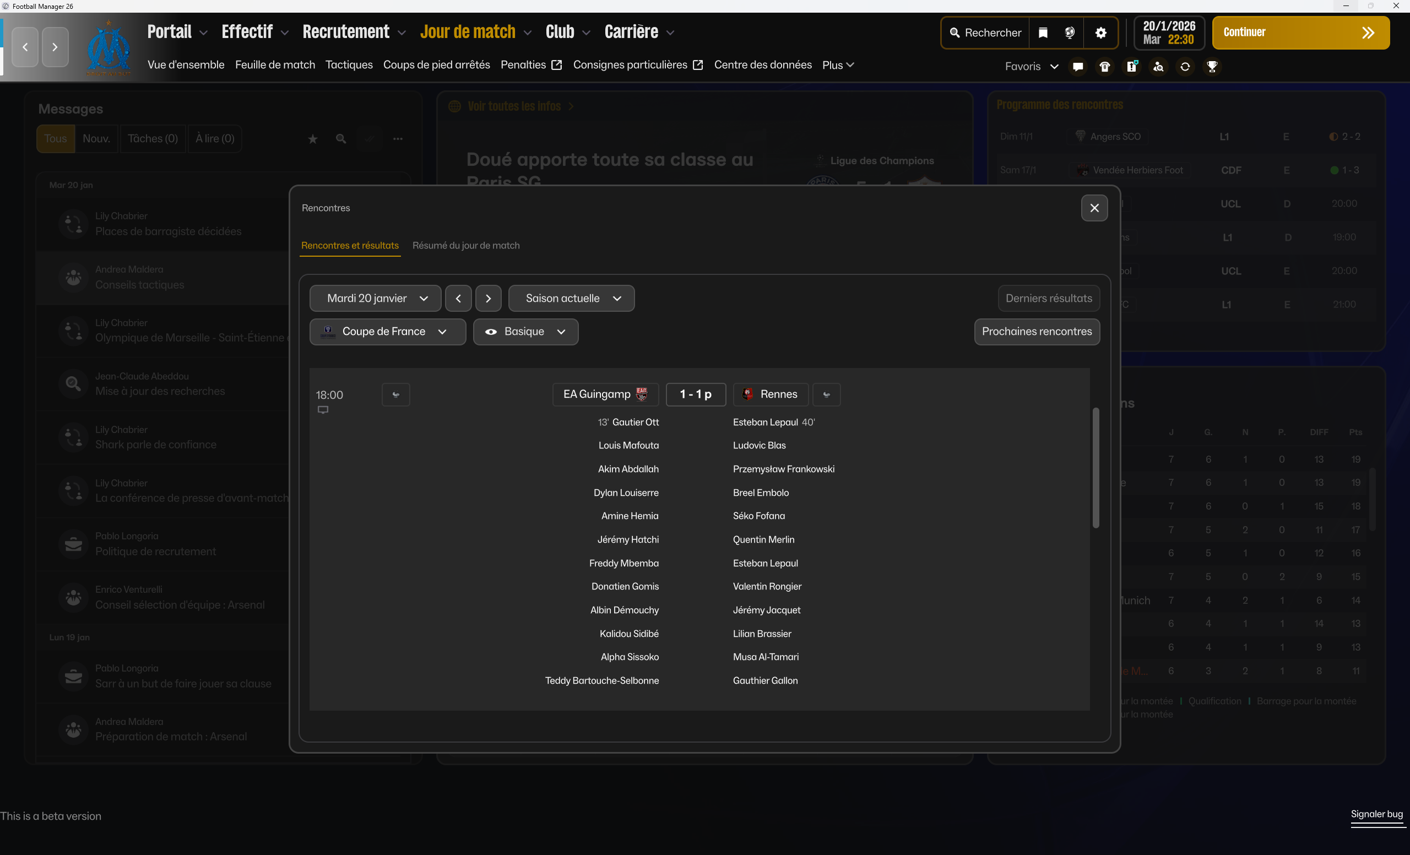
Task: Click the world globe icon
Action: (x=1070, y=33)
